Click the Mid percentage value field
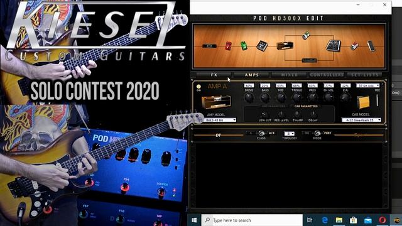Screen dimensions: 402x226 pyautogui.click(x=281, y=85)
